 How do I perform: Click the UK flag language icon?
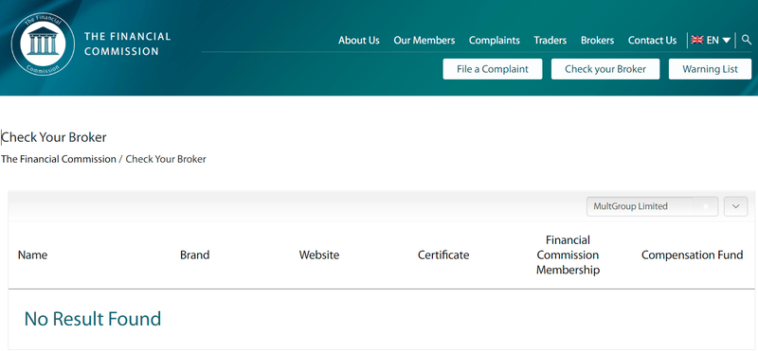[697, 40]
